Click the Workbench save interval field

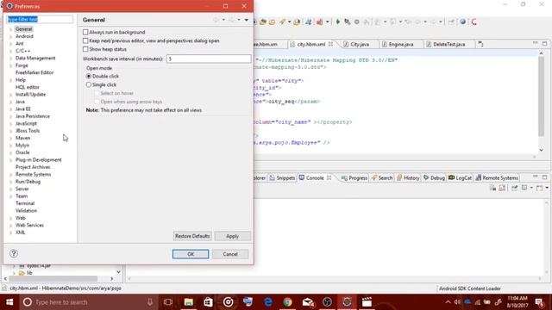tap(209, 59)
